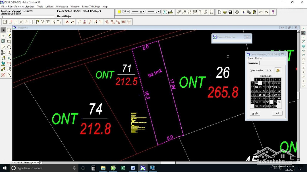Click the yellow active color swatch

119,12
